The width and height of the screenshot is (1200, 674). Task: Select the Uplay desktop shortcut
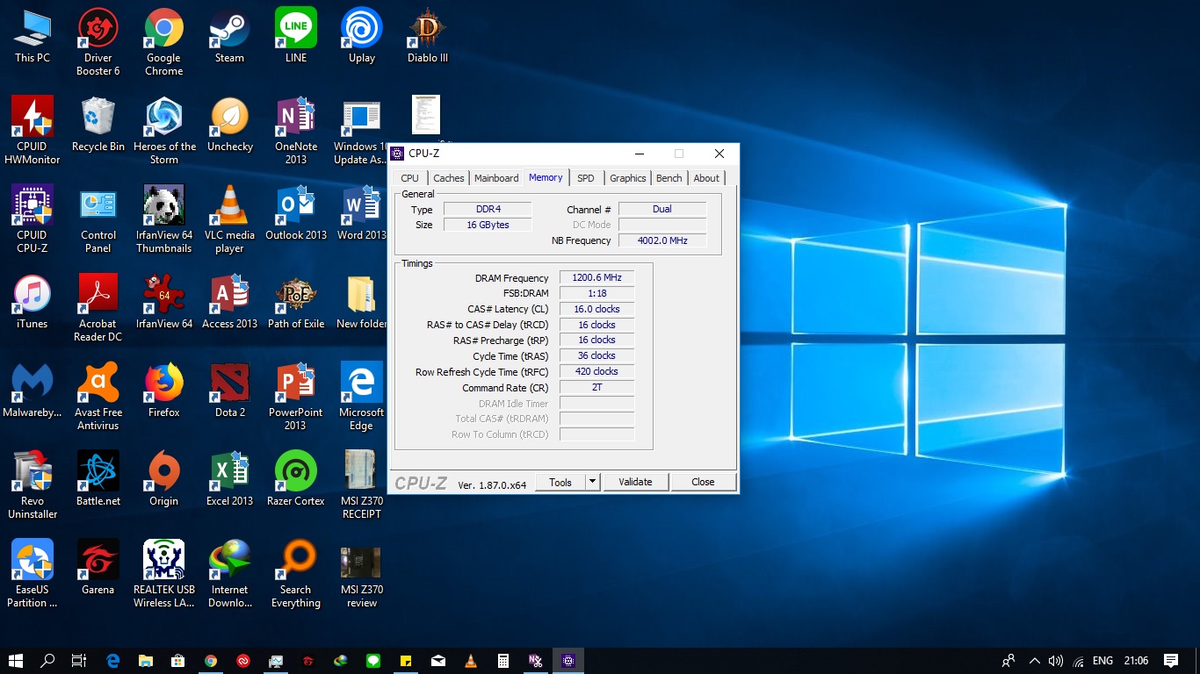(362, 36)
